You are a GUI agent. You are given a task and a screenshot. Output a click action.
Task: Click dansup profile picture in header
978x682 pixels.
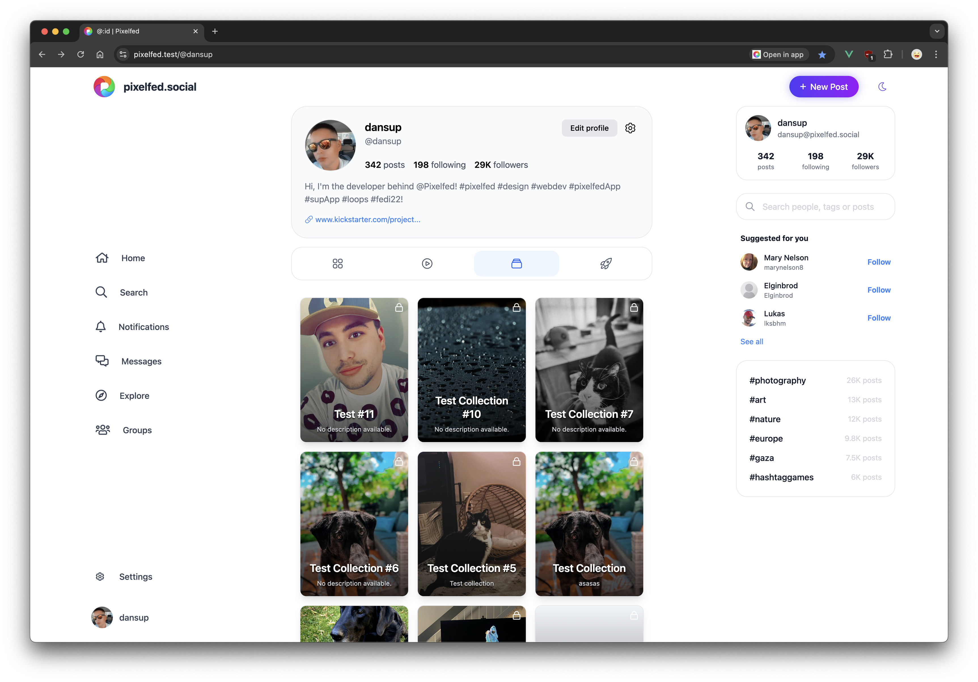(330, 145)
